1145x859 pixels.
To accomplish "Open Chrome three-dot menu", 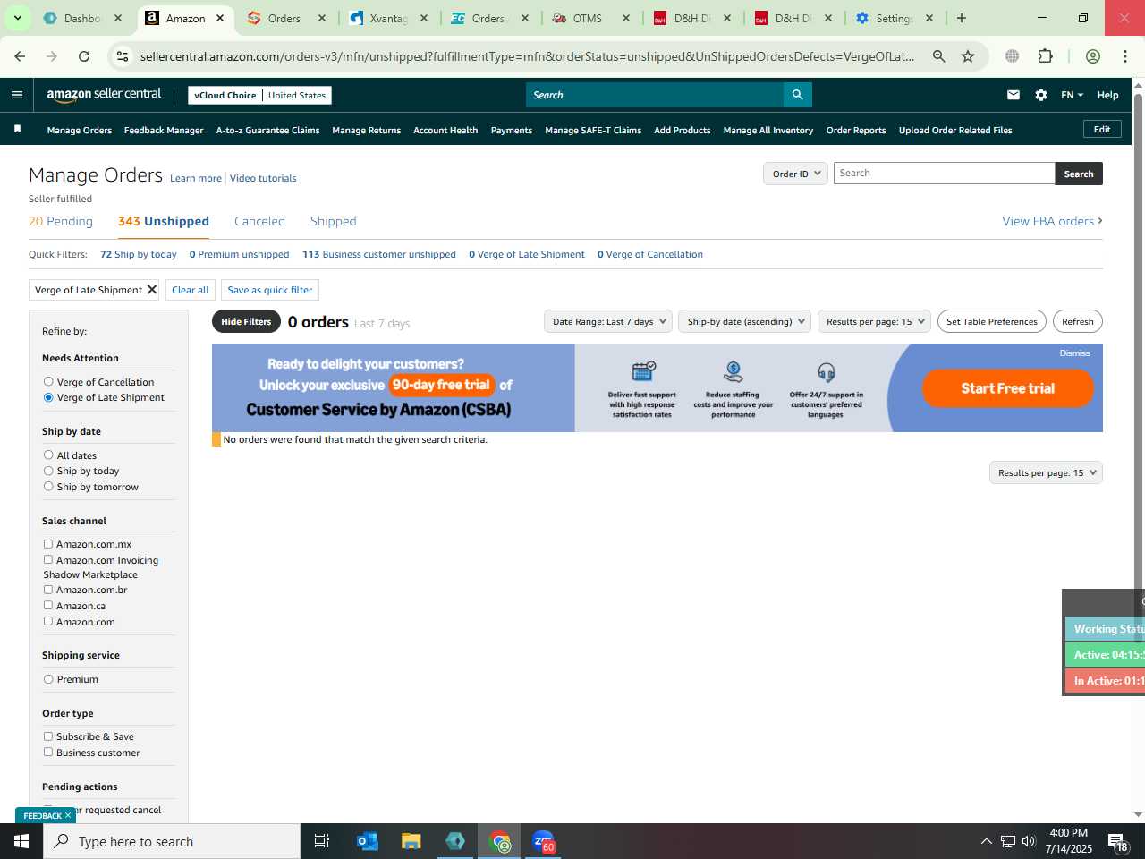I will tap(1125, 56).
